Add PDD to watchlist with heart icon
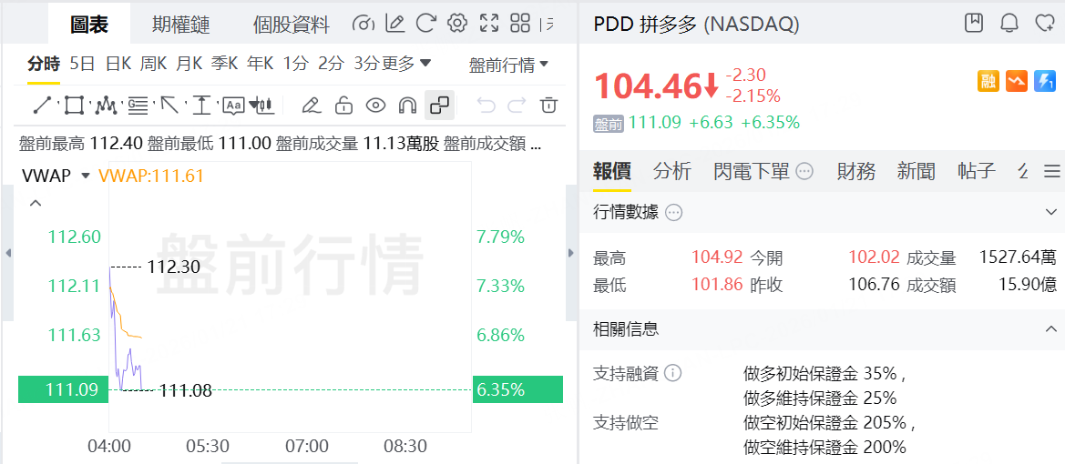The width and height of the screenshot is (1065, 464). click(1045, 23)
